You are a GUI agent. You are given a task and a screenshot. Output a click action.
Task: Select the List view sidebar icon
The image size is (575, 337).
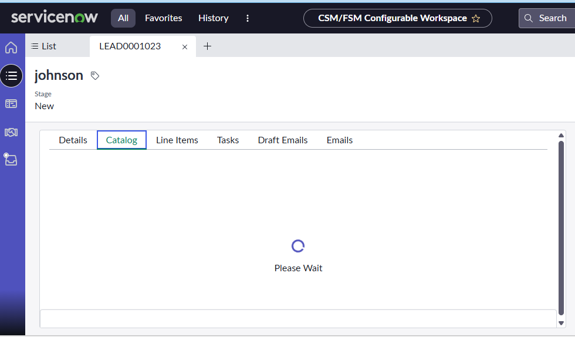click(11, 76)
